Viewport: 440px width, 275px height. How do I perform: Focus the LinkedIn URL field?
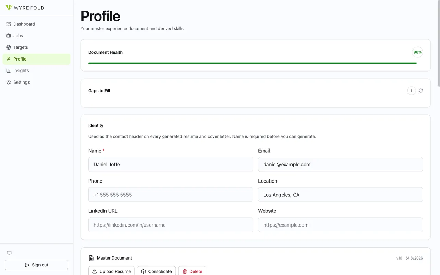pos(171,225)
